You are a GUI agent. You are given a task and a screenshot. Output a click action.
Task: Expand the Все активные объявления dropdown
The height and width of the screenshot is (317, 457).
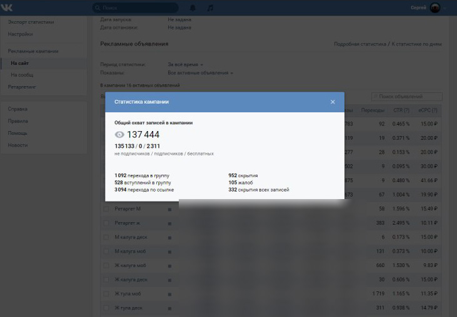click(200, 73)
